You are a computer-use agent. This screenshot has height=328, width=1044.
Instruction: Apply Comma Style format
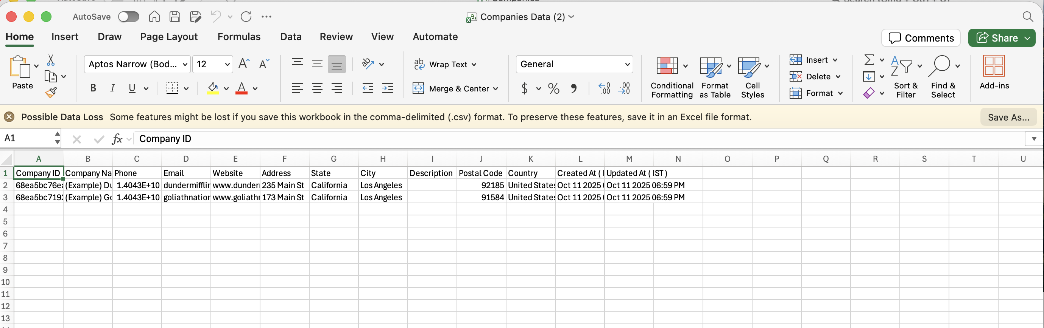[x=573, y=88]
